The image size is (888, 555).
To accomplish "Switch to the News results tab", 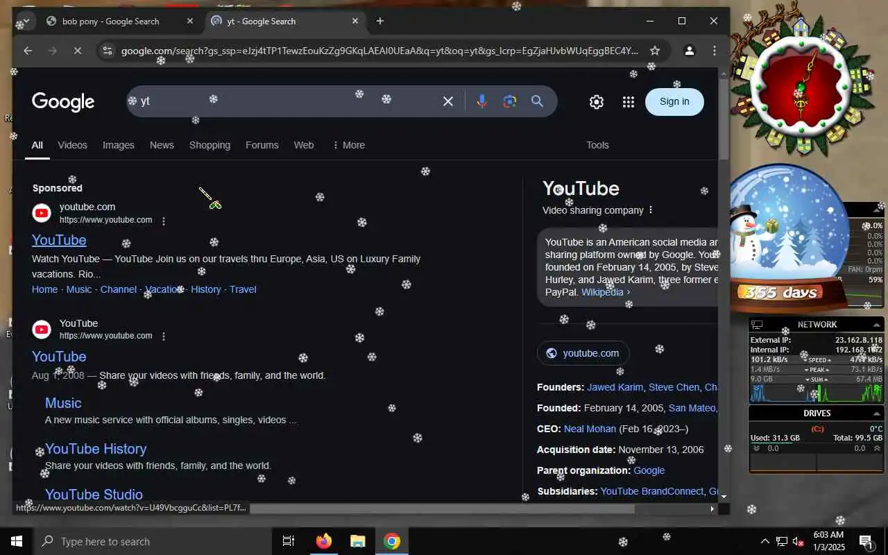I will click(x=162, y=145).
